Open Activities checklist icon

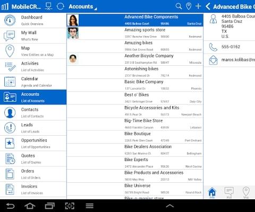pyautogui.click(x=10, y=66)
